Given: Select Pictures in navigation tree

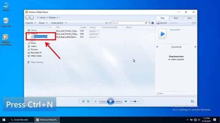Looking at the screenshot, I should point(34,50).
